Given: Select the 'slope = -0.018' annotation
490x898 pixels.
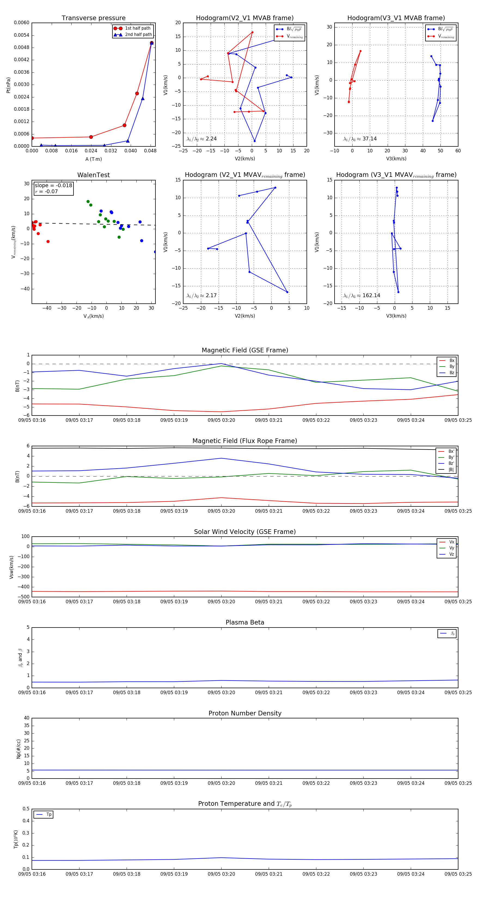Looking at the screenshot, I should [53, 186].
